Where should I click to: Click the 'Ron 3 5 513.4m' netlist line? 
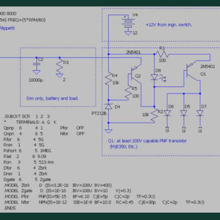point(29,162)
